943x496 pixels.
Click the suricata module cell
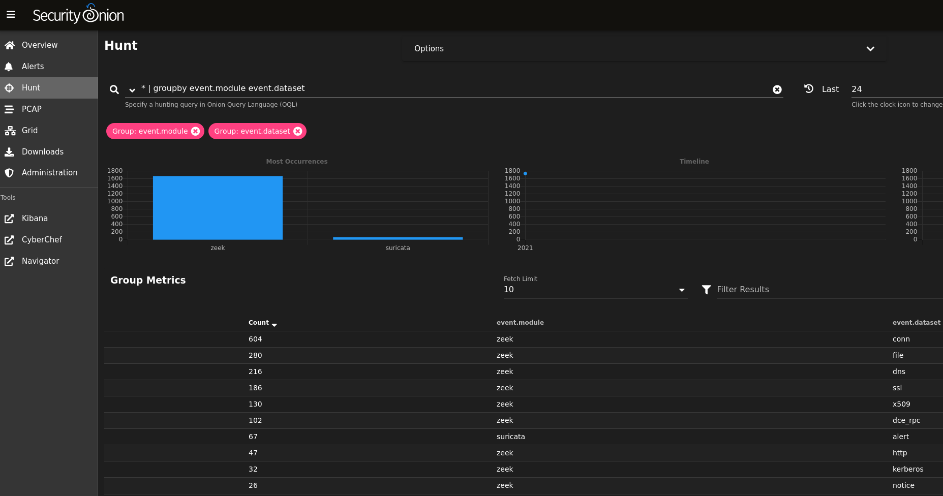click(510, 437)
